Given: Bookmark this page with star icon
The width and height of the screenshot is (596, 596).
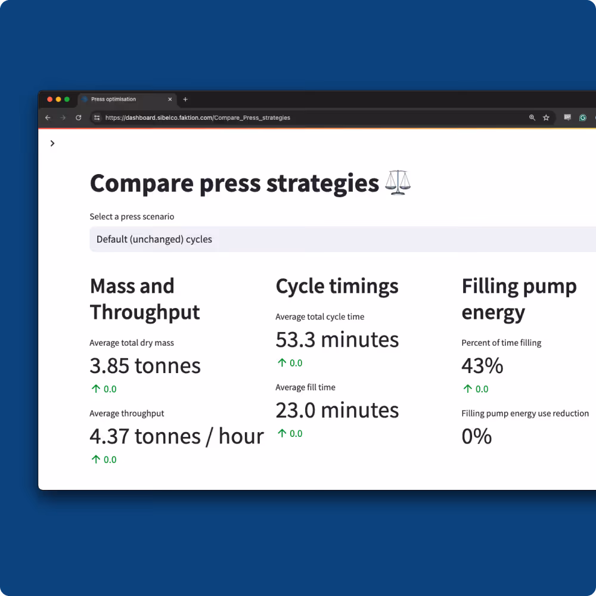Looking at the screenshot, I should point(546,118).
